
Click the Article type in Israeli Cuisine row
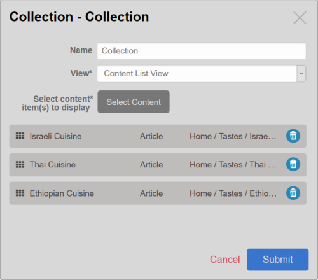point(151,136)
